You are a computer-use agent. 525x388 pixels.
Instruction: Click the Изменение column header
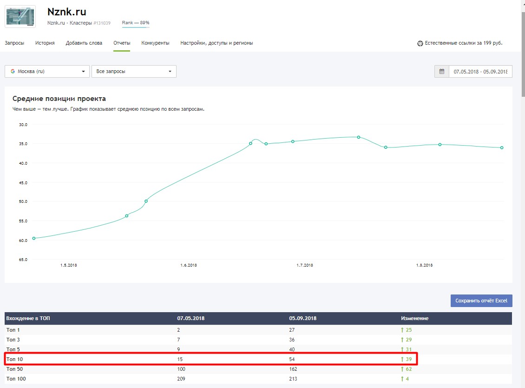(414, 318)
